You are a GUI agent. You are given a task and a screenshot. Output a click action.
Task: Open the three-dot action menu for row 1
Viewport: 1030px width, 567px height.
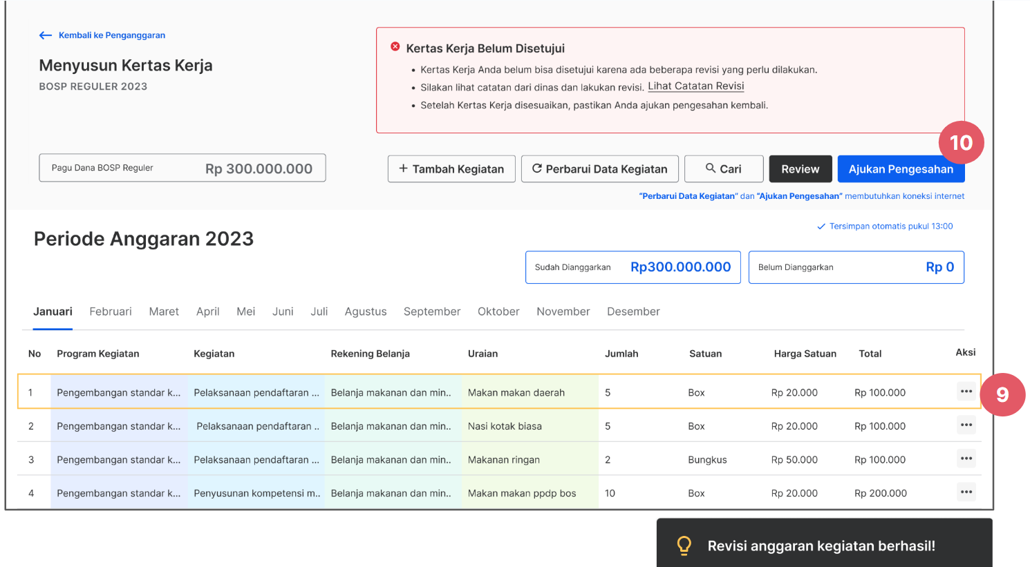966,392
